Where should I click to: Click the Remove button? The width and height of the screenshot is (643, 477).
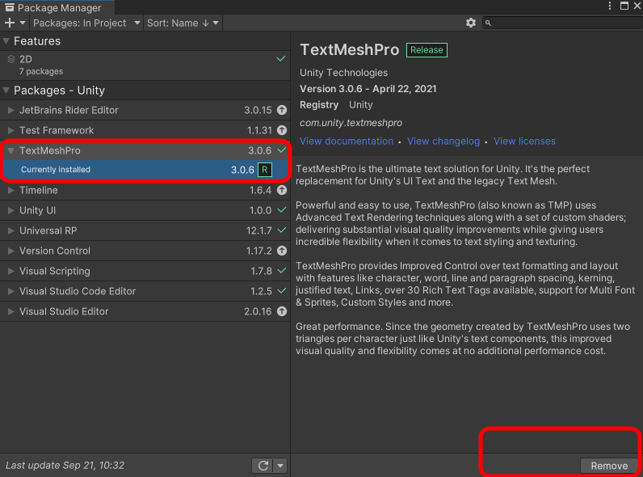(x=609, y=466)
